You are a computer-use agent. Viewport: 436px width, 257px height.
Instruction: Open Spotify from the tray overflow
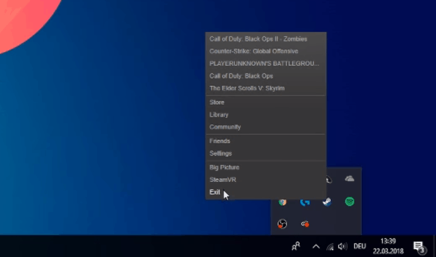(350, 201)
